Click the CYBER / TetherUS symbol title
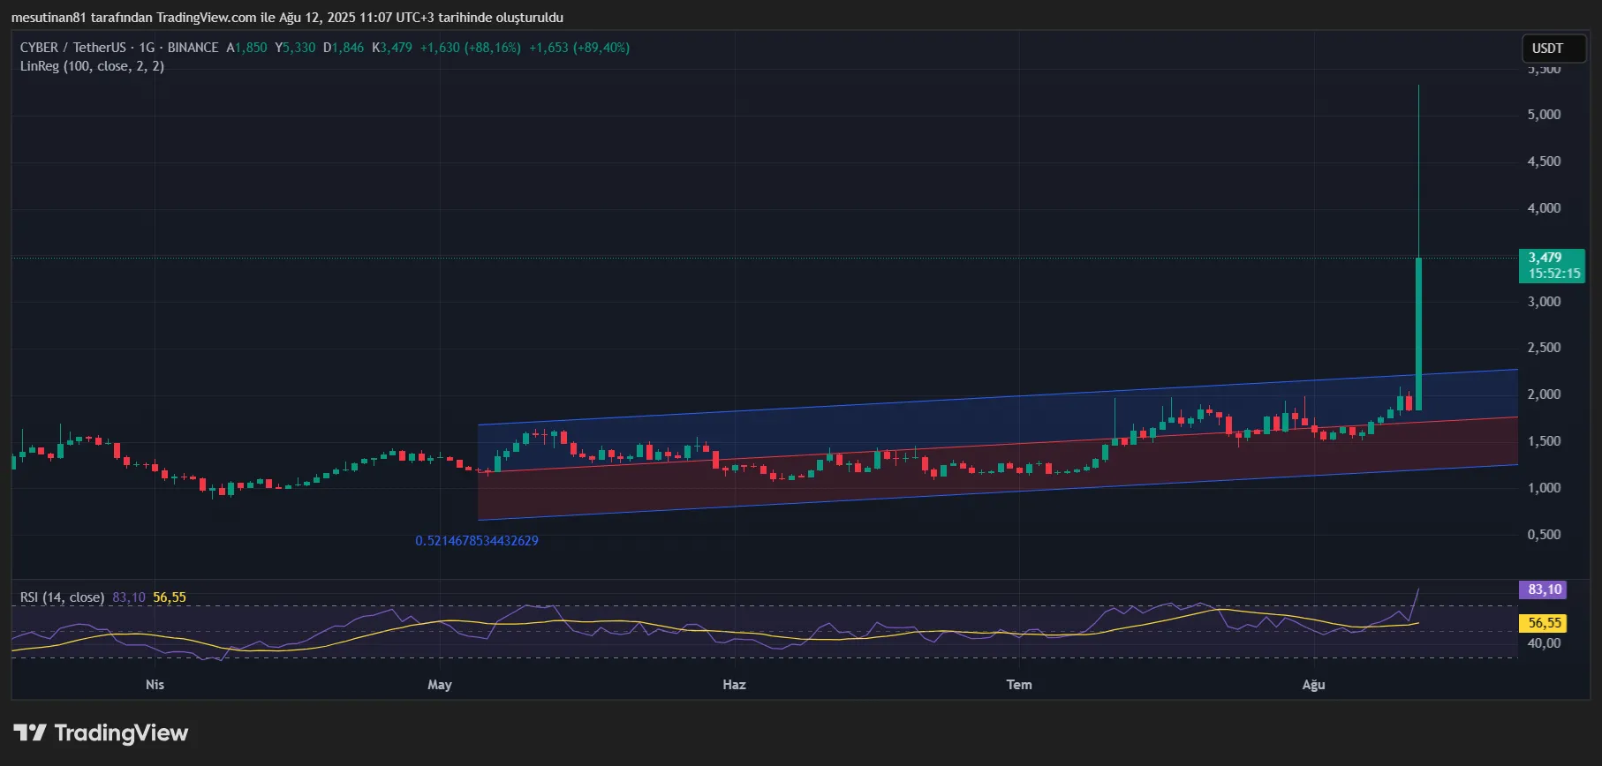This screenshot has height=766, width=1602. tap(73, 48)
